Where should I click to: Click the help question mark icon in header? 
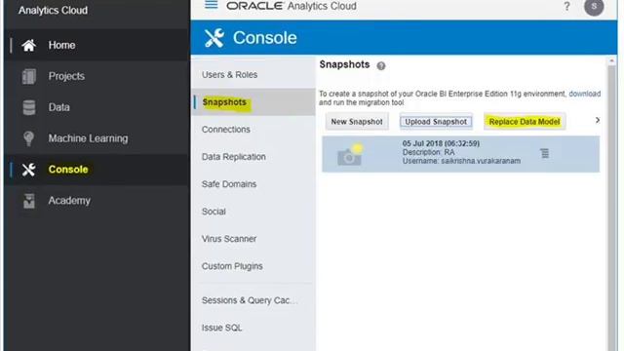pos(566,7)
